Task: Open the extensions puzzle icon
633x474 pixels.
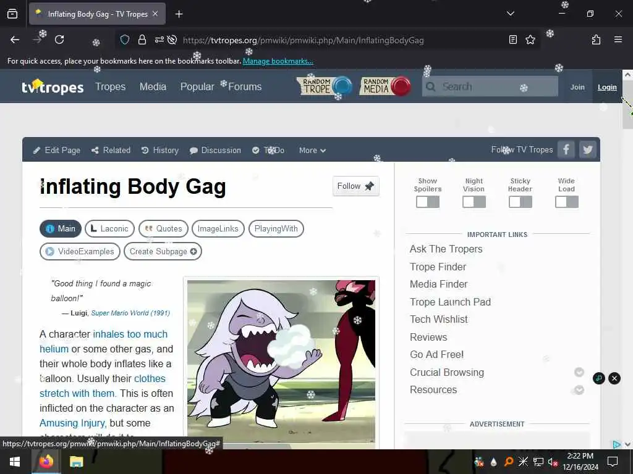Action: pos(596,39)
